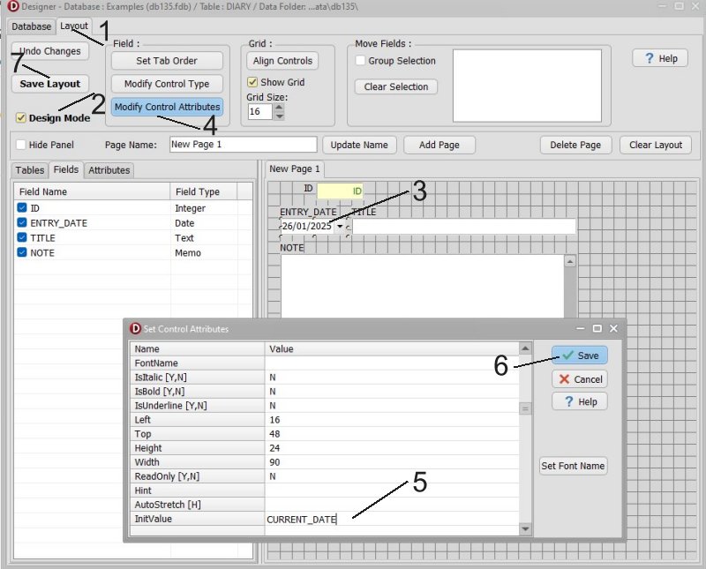The height and width of the screenshot is (569, 706).
Task: Switch to the Database tab
Action: point(32,26)
